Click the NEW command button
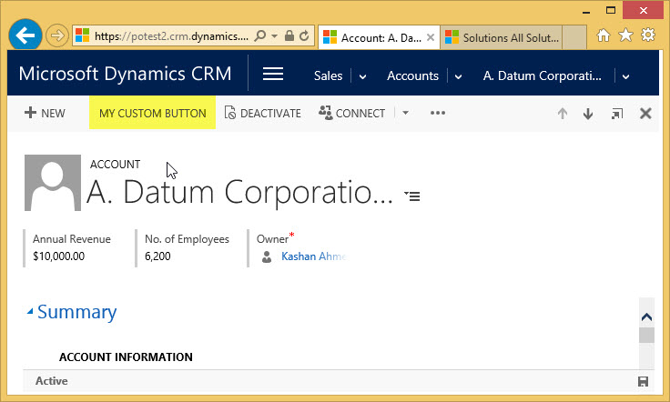The width and height of the screenshot is (670, 402). 45,113
